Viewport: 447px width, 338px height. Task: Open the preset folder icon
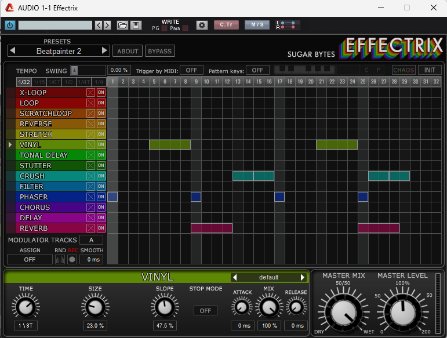pyautogui.click(x=122, y=25)
